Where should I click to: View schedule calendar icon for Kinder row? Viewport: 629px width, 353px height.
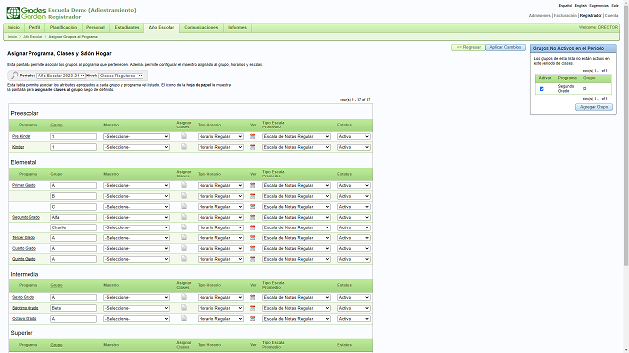click(x=253, y=147)
